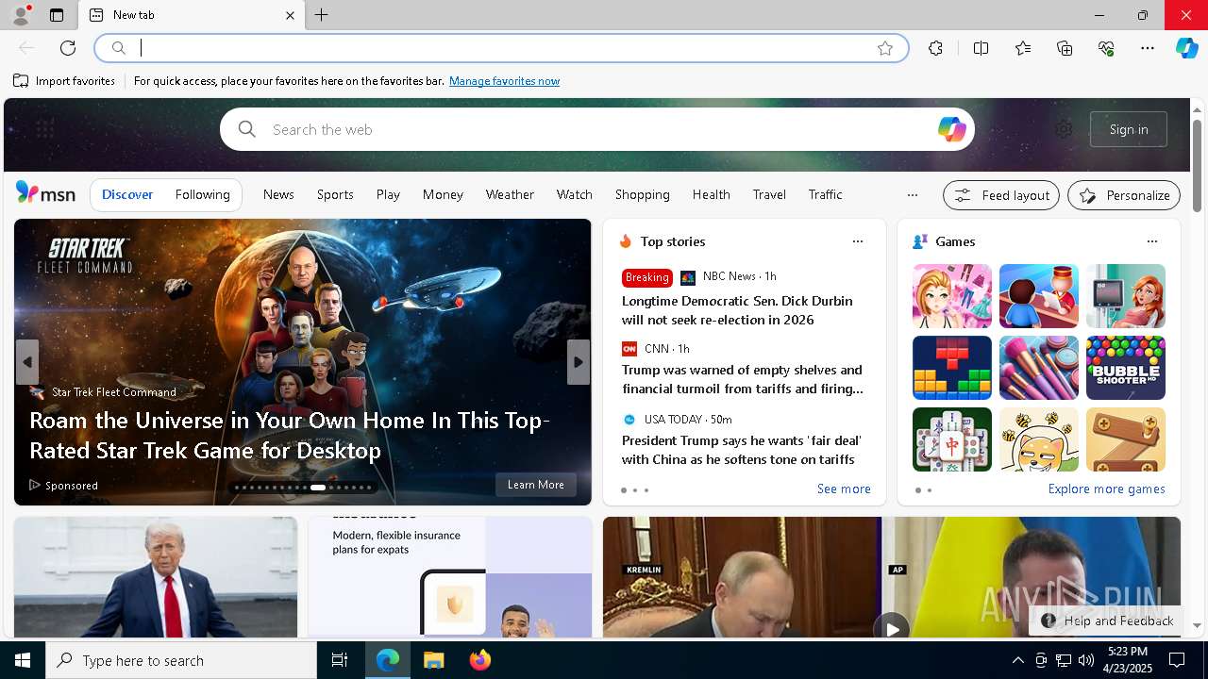The width and height of the screenshot is (1208, 679).
Task: Go to the previous carousel slide
Action: coord(27,362)
